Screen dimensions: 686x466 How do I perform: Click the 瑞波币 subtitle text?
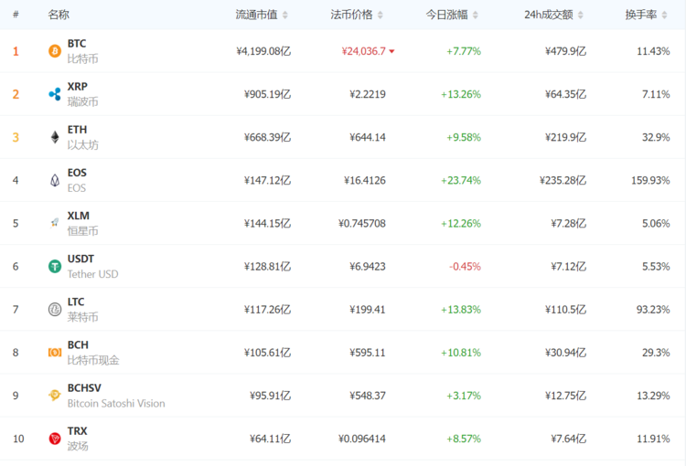tap(82, 101)
